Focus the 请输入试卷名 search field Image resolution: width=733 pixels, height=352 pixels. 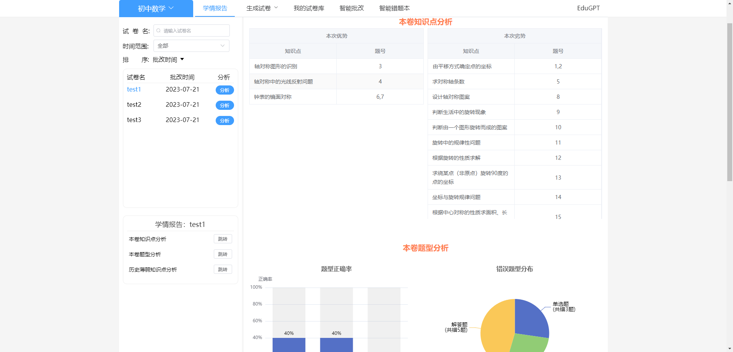click(x=192, y=31)
